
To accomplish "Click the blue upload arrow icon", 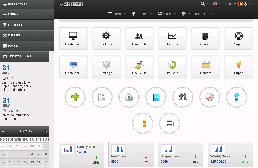I will pyautogui.click(x=237, y=97).
